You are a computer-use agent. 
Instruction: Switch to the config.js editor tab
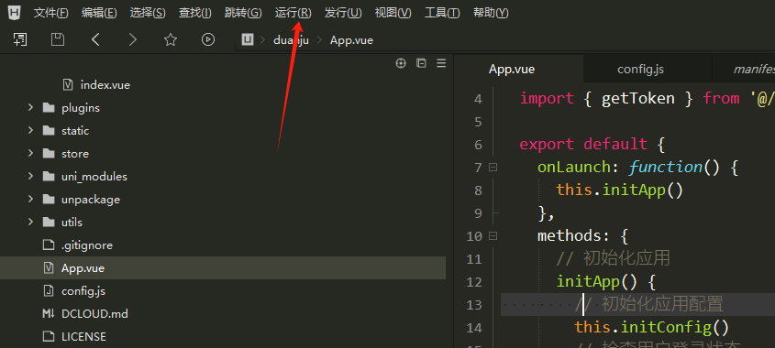[648, 69]
